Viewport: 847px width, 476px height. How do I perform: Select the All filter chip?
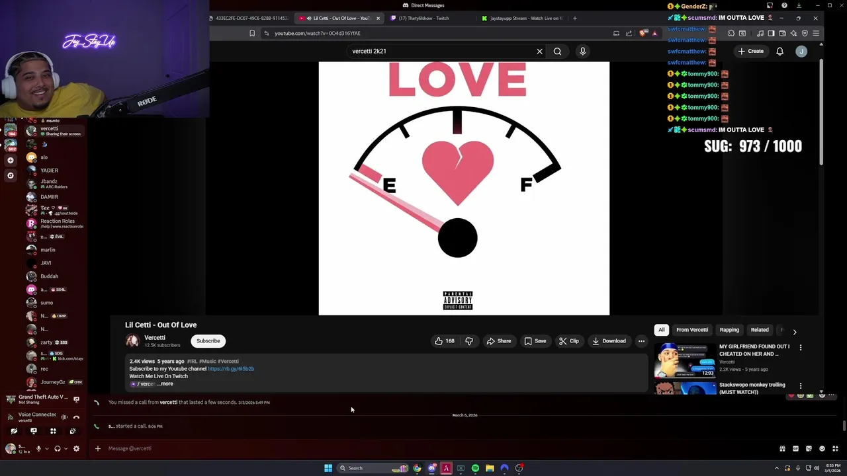pyautogui.click(x=661, y=330)
